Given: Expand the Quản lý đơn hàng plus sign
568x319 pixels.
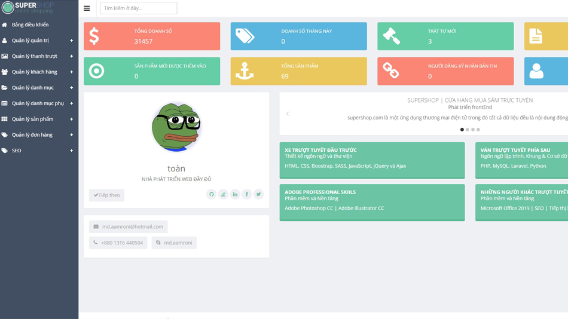Looking at the screenshot, I should point(71,135).
